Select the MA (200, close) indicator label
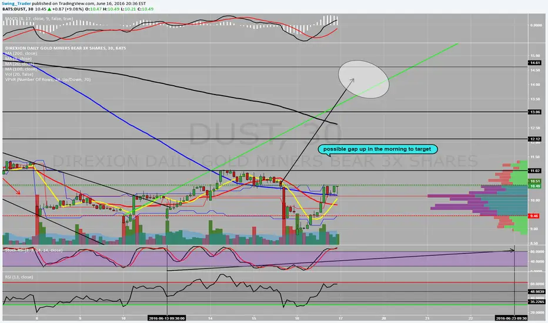The image size is (548, 323). (21, 53)
